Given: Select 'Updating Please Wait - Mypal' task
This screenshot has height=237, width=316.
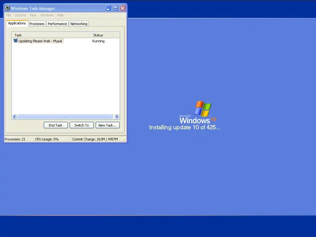Looking at the screenshot, I should click(x=40, y=41).
